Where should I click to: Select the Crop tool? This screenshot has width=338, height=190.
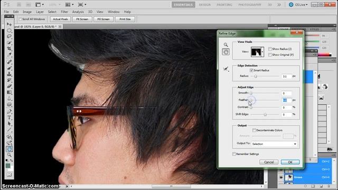(9, 49)
